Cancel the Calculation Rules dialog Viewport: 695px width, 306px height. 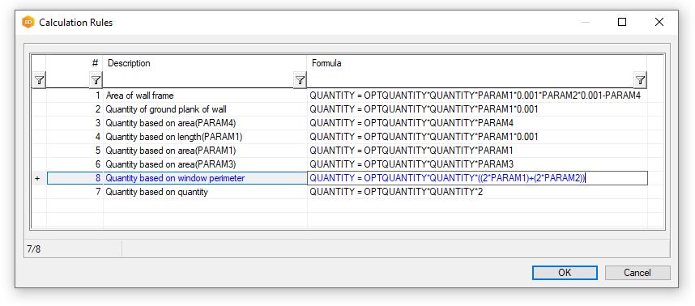pyautogui.click(x=637, y=273)
